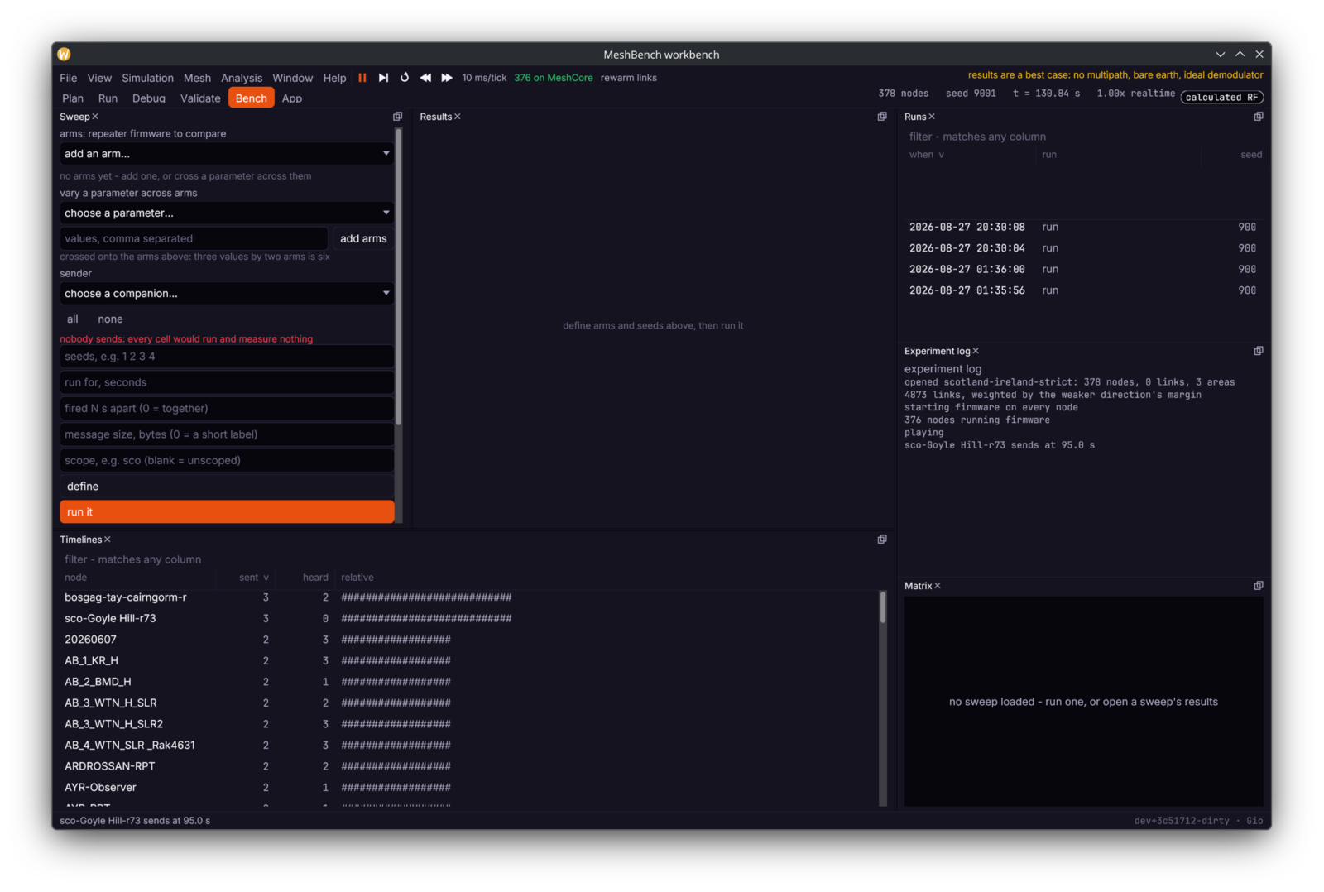
Task: Click the restart simulation icon
Action: (405, 78)
